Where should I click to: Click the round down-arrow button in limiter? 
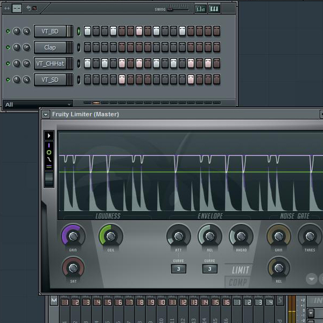click(x=312, y=279)
